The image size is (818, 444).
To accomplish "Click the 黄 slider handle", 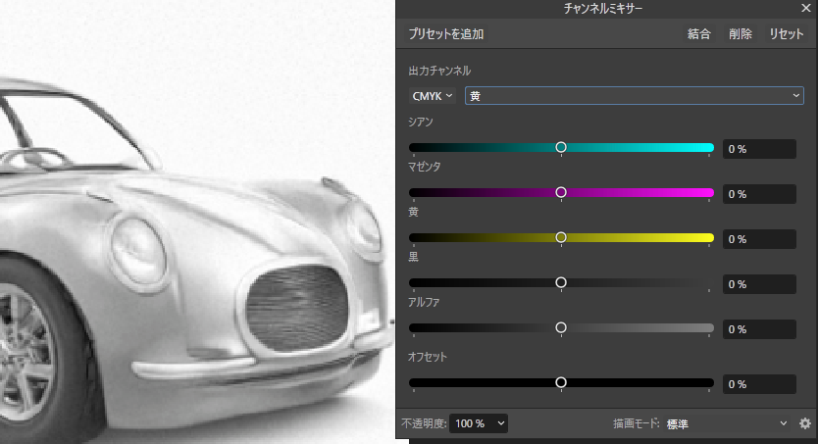I will click(x=561, y=237).
